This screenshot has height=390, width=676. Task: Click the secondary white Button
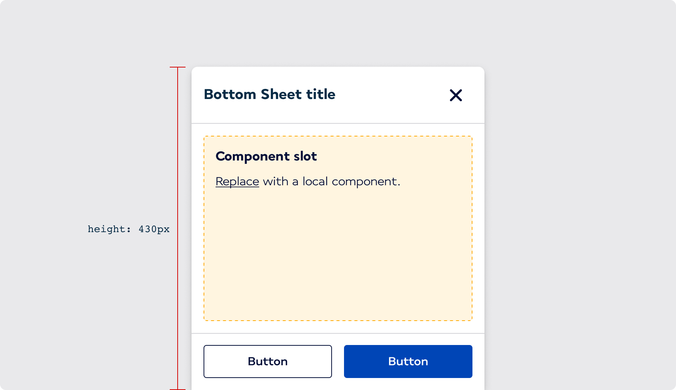(268, 361)
